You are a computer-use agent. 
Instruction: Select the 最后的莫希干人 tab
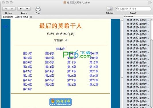15,17
